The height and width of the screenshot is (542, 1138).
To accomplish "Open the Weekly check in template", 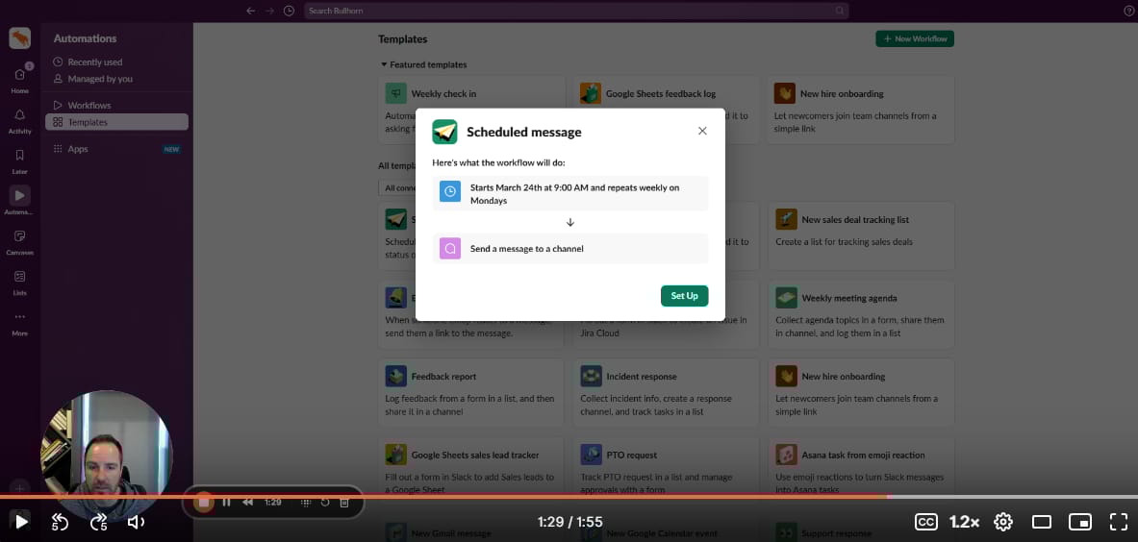I will pos(471,110).
